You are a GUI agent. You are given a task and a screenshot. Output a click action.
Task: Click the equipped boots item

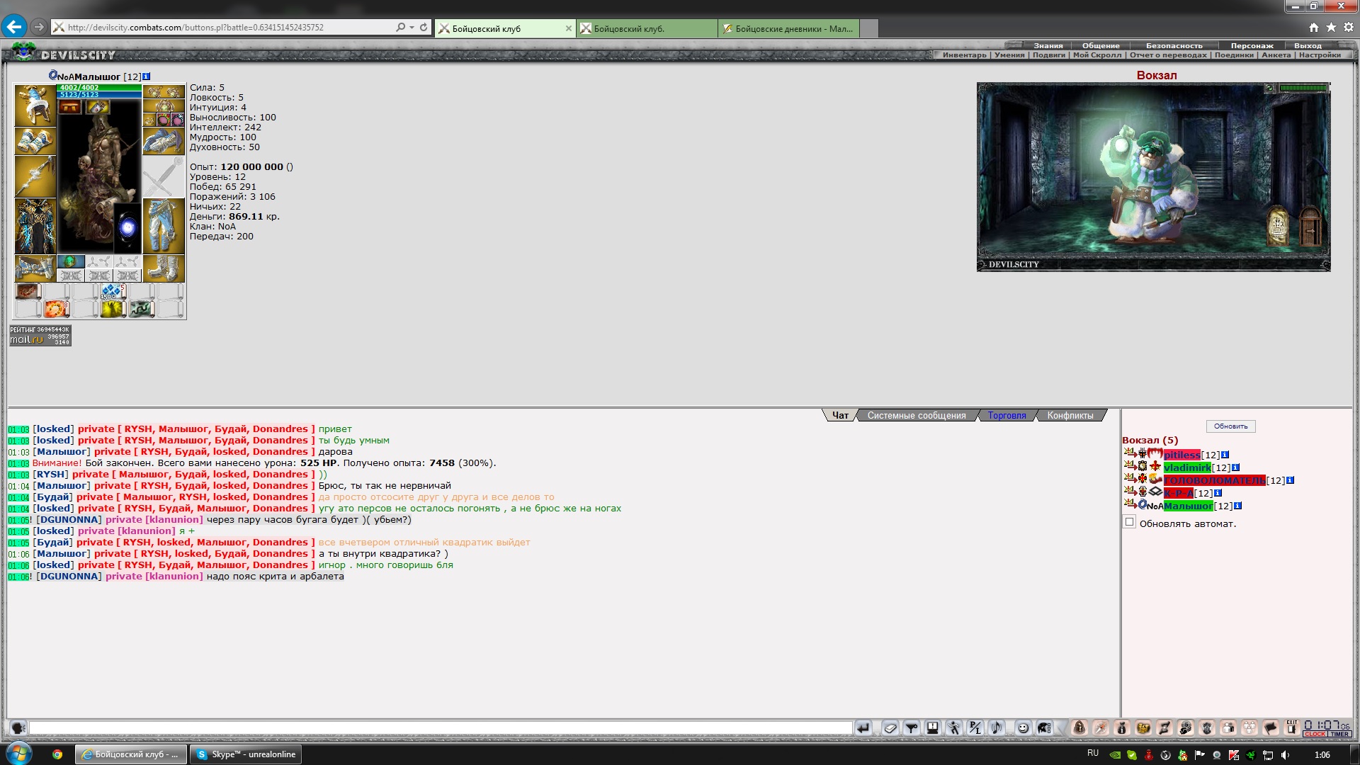pyautogui.click(x=164, y=268)
